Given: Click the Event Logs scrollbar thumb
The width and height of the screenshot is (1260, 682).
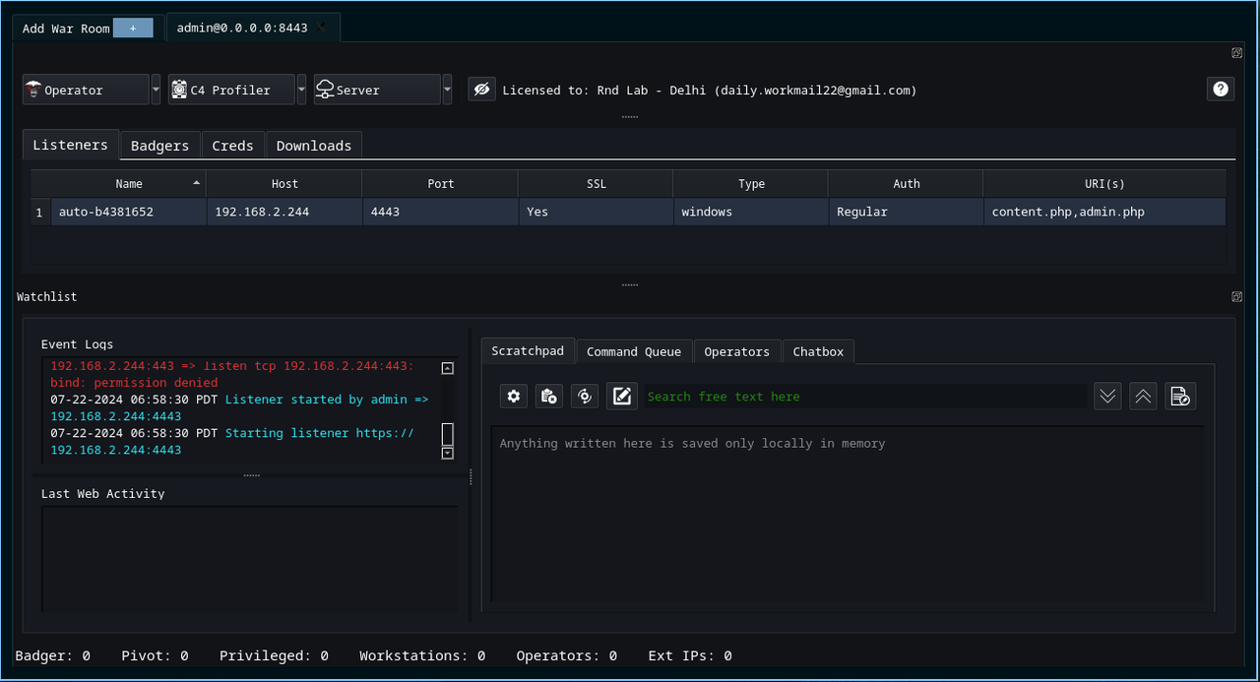Looking at the screenshot, I should [447, 434].
